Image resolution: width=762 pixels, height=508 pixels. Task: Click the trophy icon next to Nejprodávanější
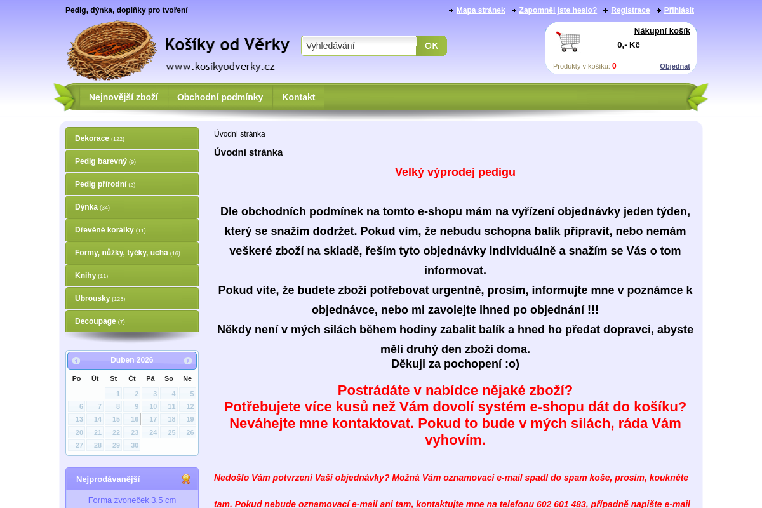coord(186,479)
